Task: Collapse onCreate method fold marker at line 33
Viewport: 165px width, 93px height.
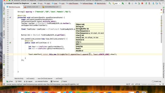Action: 13,18
